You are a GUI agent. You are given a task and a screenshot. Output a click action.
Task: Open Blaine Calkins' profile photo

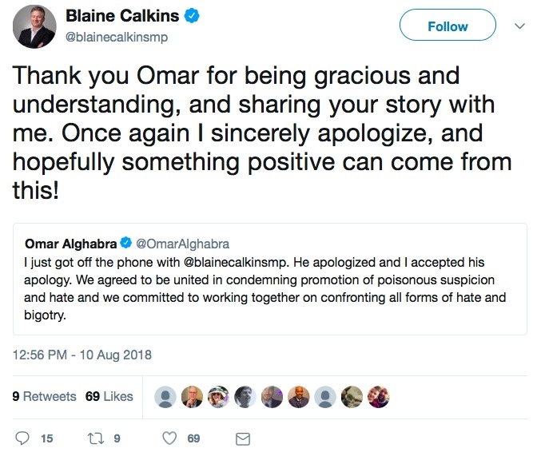34,26
